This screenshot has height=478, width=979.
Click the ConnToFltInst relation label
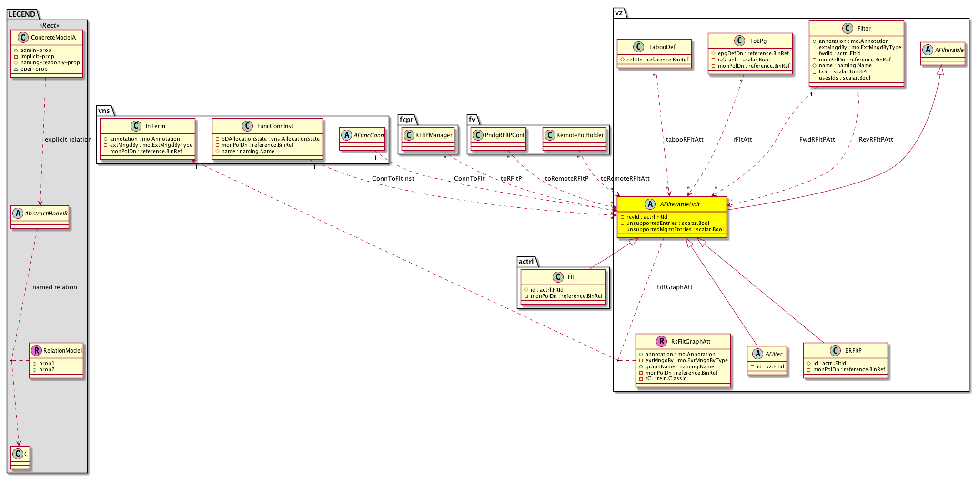click(393, 179)
